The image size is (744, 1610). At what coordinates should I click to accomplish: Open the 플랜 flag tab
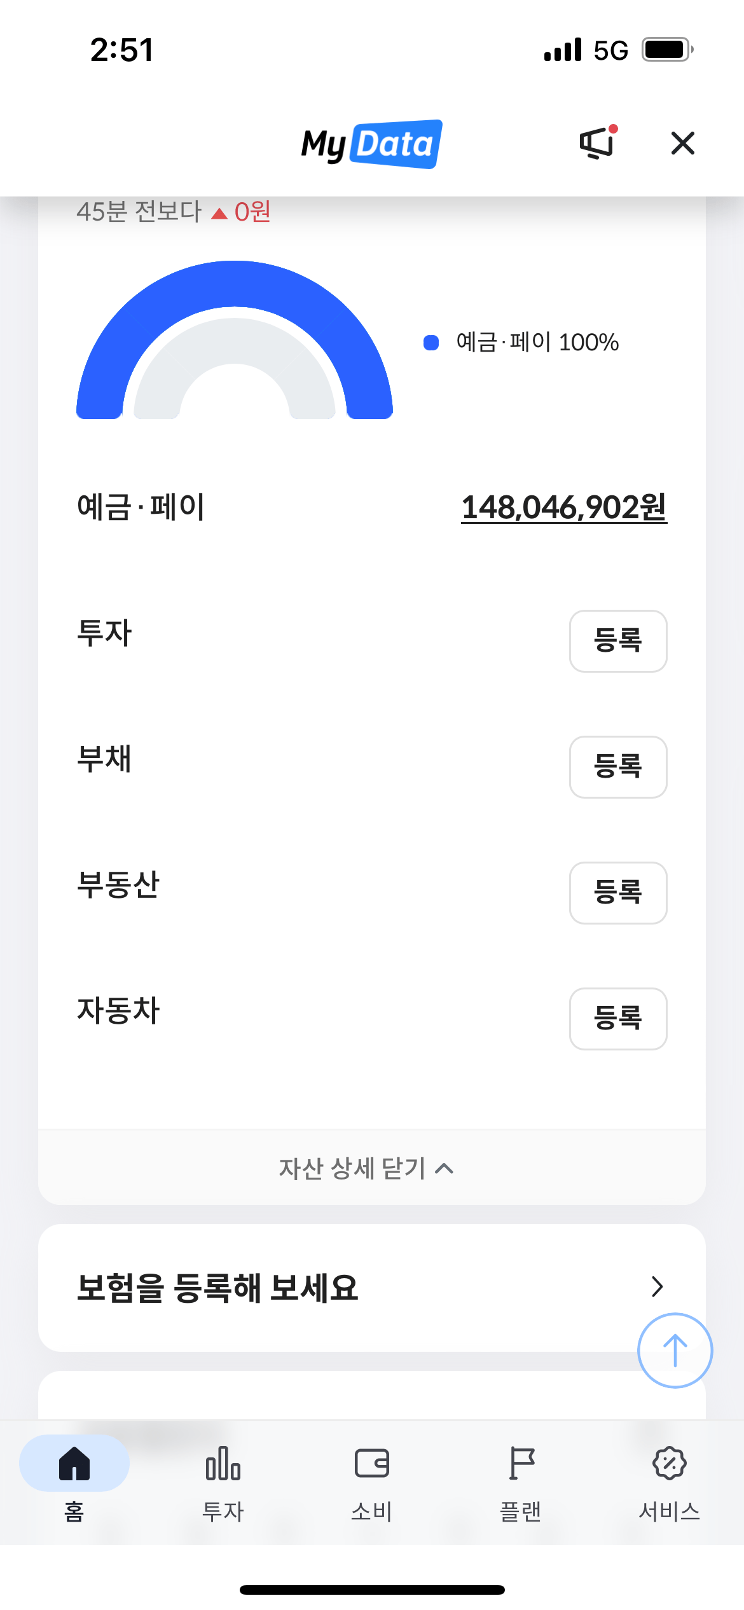tap(521, 1463)
